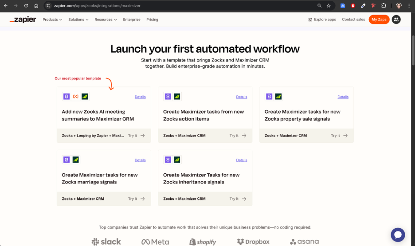Open Details for marriage signals template
The height and width of the screenshot is (246, 415).
(140, 160)
